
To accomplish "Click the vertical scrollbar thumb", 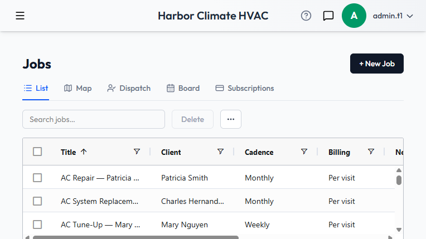I will click(x=399, y=180).
